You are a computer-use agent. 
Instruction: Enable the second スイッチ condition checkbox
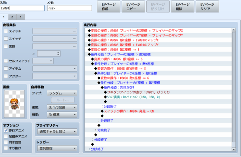[x=6, y=38]
